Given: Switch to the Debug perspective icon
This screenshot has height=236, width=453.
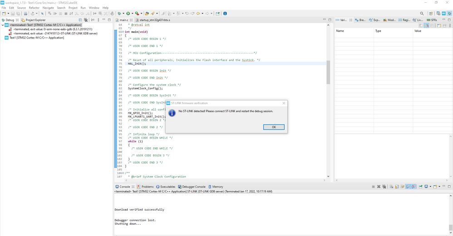Looking at the screenshot, I should pyautogui.click(x=449, y=14).
